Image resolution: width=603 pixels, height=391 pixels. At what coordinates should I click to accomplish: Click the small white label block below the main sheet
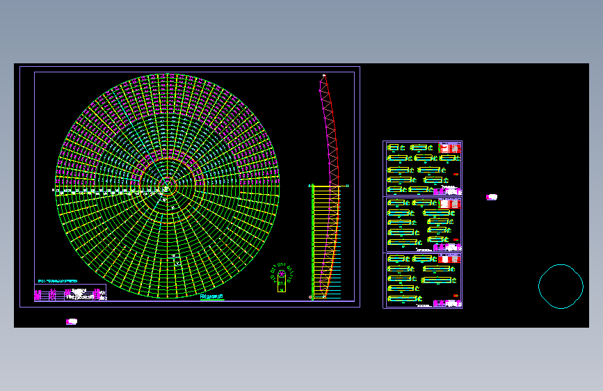pyautogui.click(x=72, y=321)
